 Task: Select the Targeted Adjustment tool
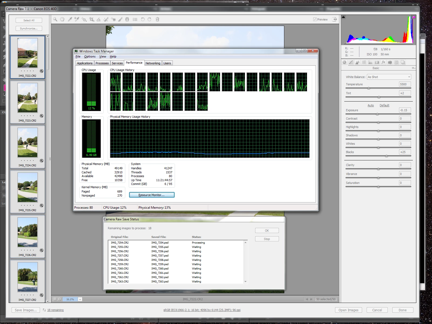pos(84,19)
